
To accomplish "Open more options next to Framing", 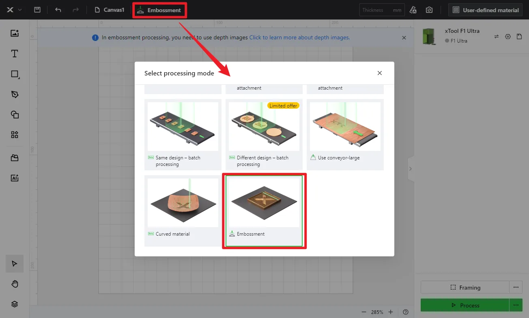I will 516,287.
